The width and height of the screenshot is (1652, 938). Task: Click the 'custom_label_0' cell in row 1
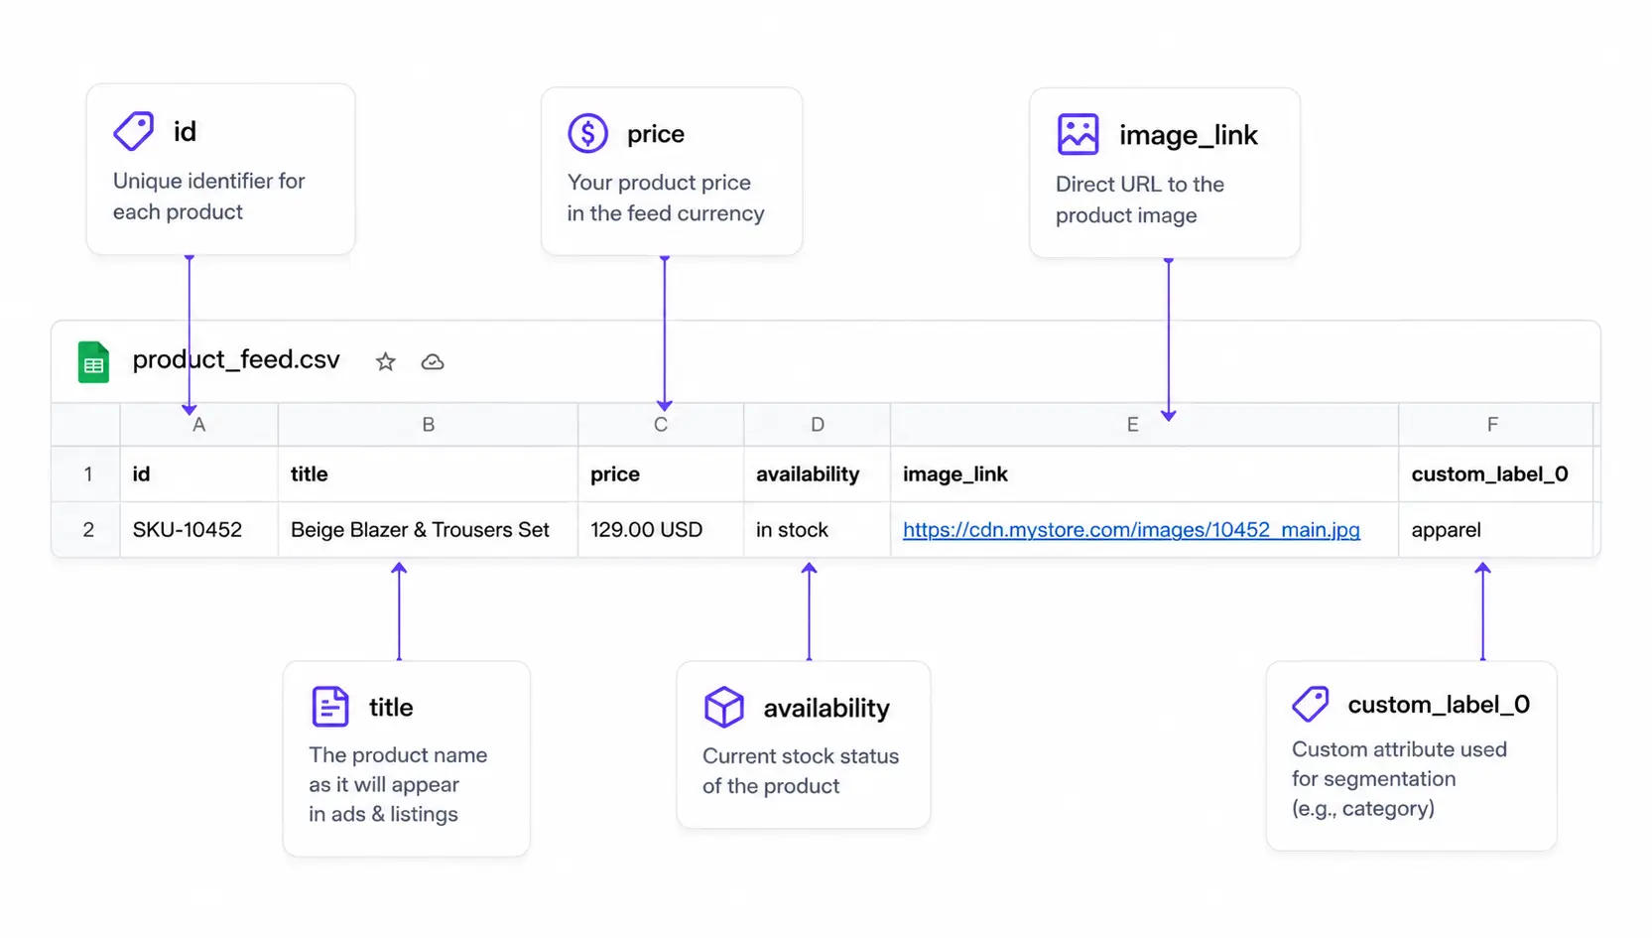(x=1496, y=474)
